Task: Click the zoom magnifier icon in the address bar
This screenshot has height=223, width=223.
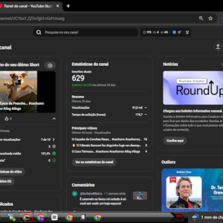Action: (201, 18)
